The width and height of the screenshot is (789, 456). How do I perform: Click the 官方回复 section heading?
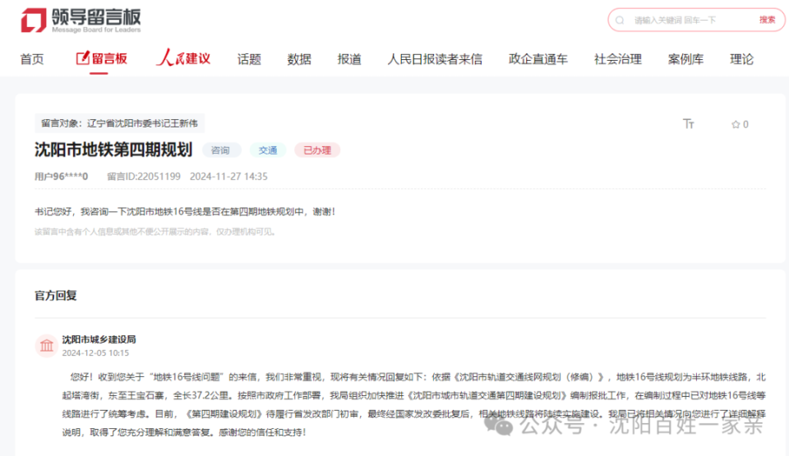[x=55, y=296]
